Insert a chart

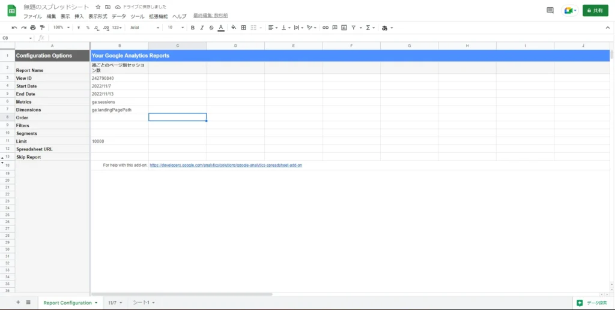[344, 28]
